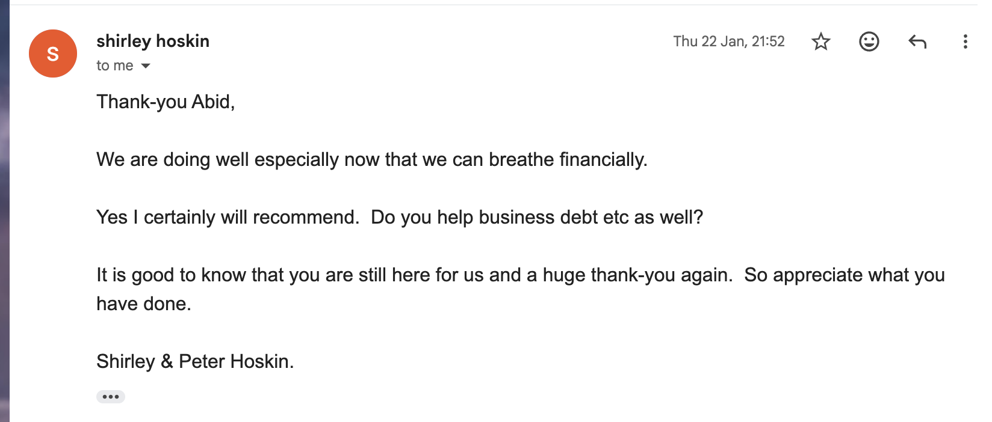Click shirley hoskin's orange avatar

52,54
